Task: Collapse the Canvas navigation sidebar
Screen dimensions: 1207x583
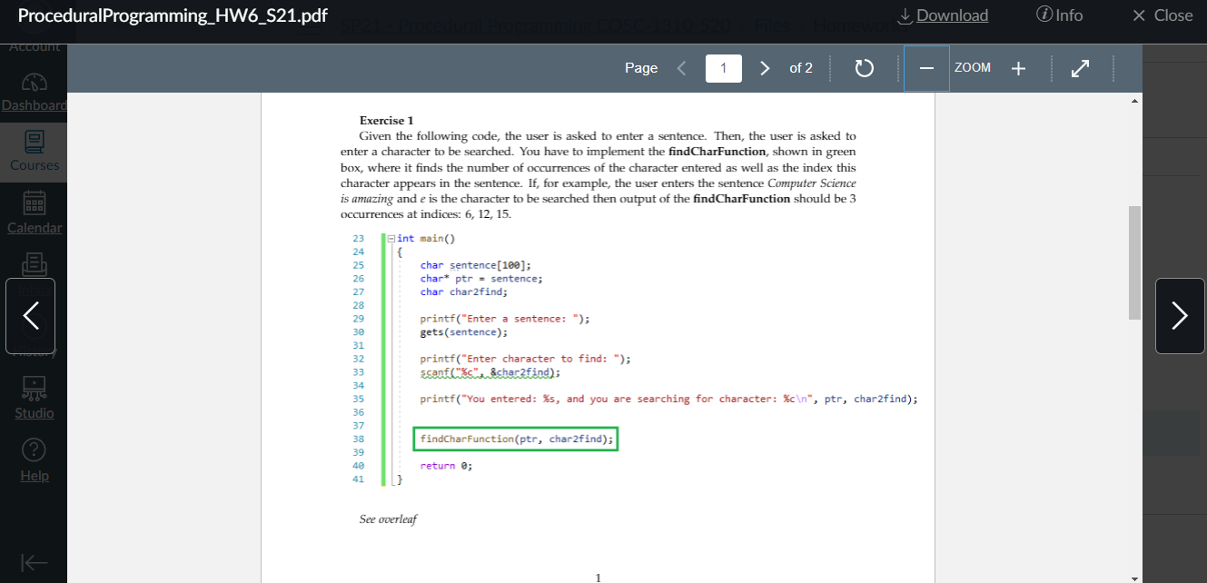Action: [x=33, y=561]
